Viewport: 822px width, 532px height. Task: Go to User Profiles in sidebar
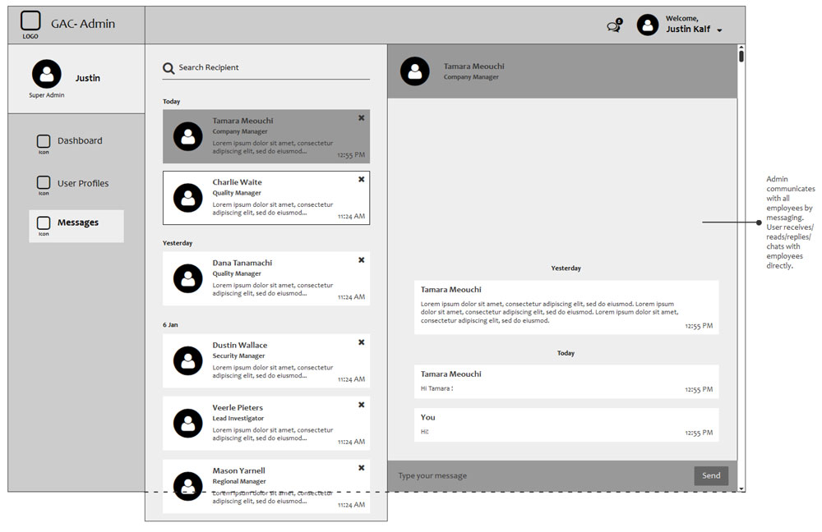pos(82,184)
